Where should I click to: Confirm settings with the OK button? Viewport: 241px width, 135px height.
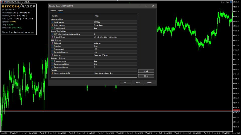click(x=125, y=83)
